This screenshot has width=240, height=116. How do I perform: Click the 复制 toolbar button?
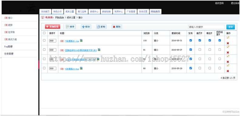(x=101, y=27)
